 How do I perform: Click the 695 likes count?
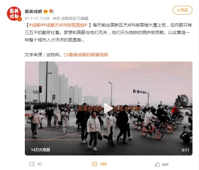tap(165, 164)
